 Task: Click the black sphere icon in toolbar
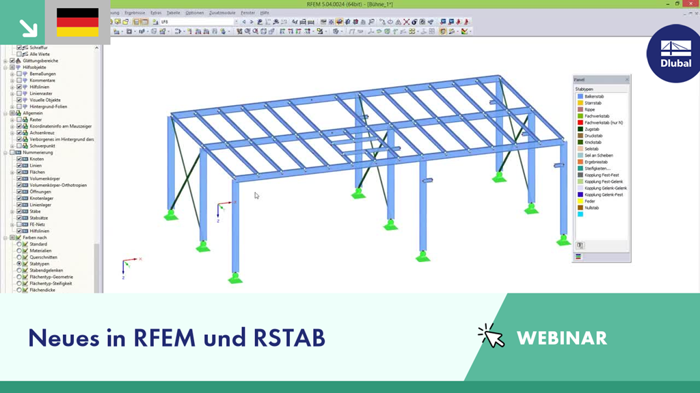pos(414,22)
